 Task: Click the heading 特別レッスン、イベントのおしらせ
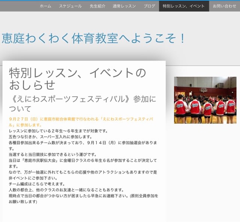pos(78,79)
